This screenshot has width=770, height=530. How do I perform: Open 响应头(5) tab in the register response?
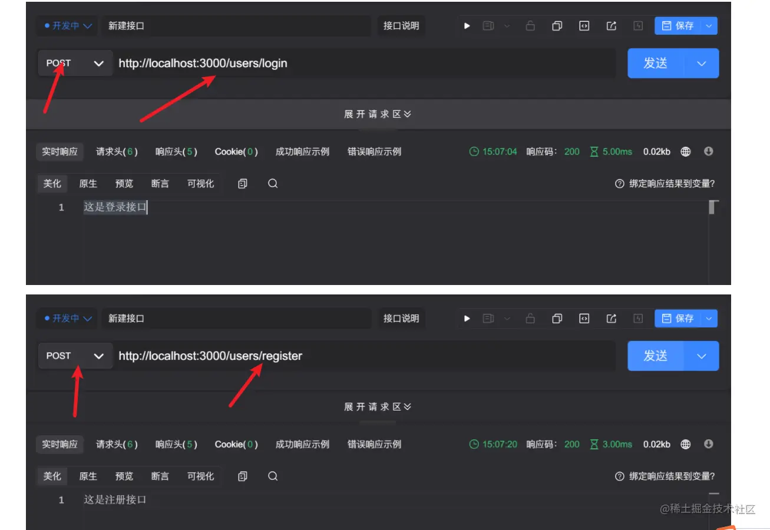point(176,444)
